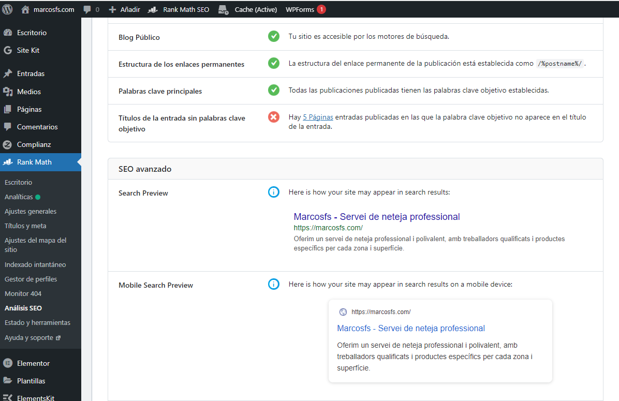Click the WordPress logo icon
Image resolution: width=619 pixels, height=401 pixels.
coord(7,9)
